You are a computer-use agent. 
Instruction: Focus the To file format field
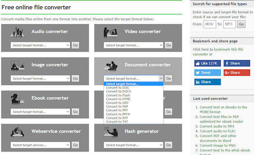(x=229, y=24)
